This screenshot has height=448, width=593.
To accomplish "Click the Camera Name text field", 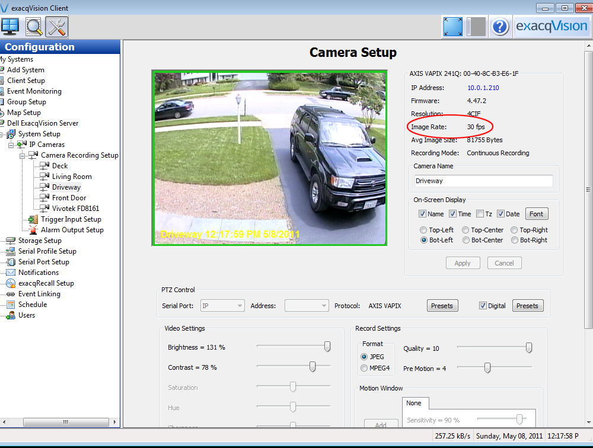I will (x=483, y=181).
